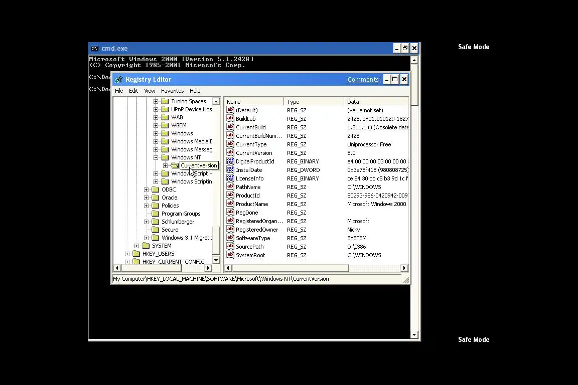
Task: Click the D:\I386 data cell
Action: tap(356, 247)
